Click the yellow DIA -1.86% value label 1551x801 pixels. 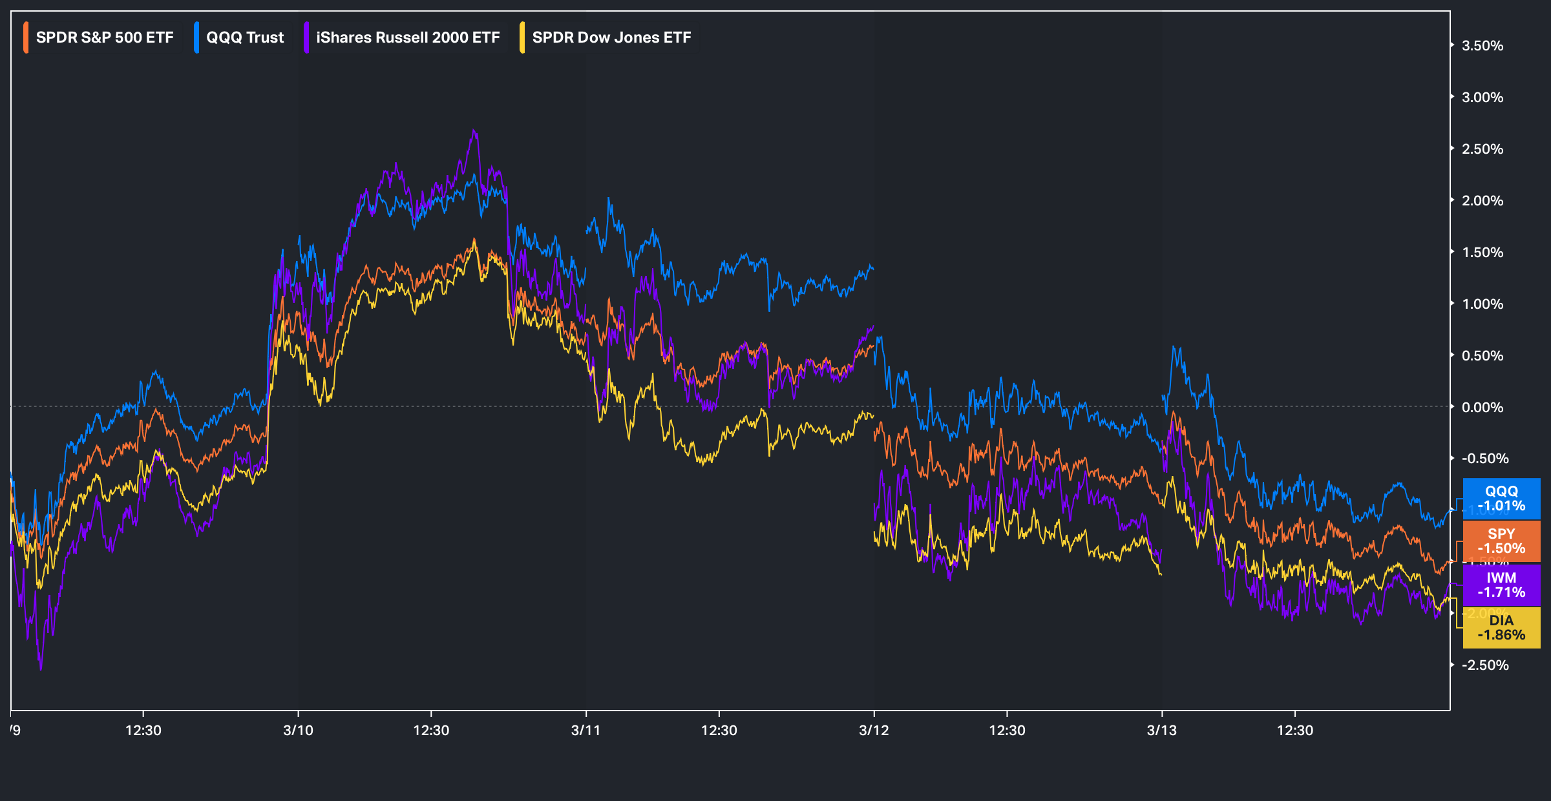(1501, 627)
